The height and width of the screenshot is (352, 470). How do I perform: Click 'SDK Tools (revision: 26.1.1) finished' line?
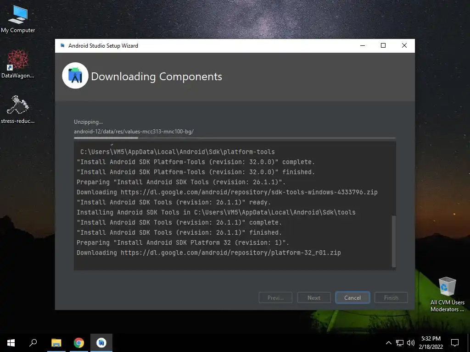179,232
